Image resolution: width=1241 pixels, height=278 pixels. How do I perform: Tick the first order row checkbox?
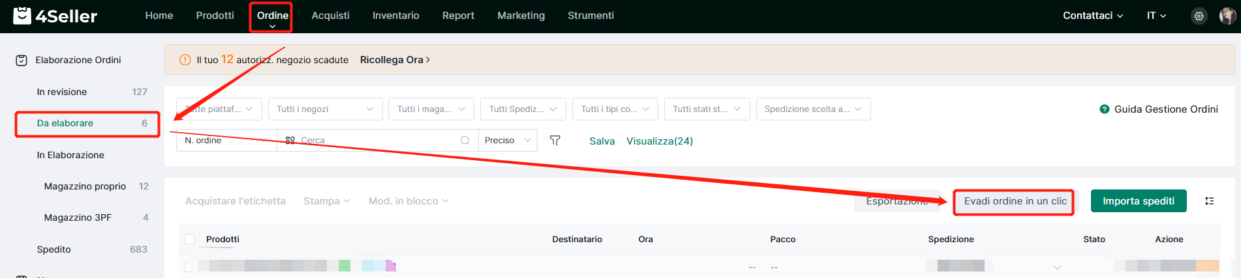189,267
